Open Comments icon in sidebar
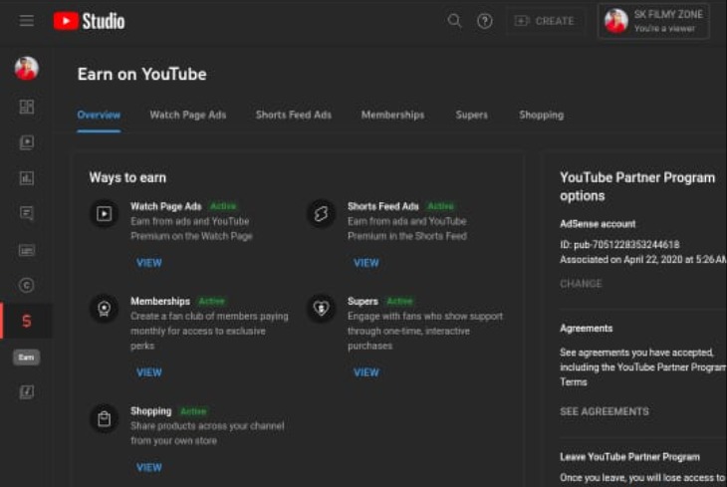The height and width of the screenshot is (487, 727). (27, 214)
